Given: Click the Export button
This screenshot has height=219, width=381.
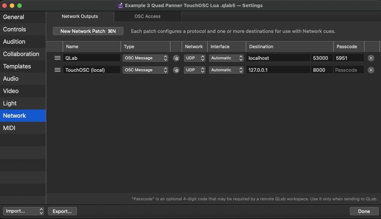Looking at the screenshot, I should pyautogui.click(x=62, y=211).
